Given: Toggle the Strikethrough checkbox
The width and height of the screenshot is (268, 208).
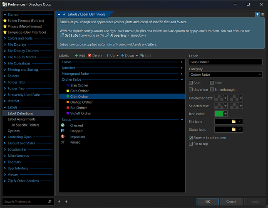Looking at the screenshot, I should tap(212, 89).
